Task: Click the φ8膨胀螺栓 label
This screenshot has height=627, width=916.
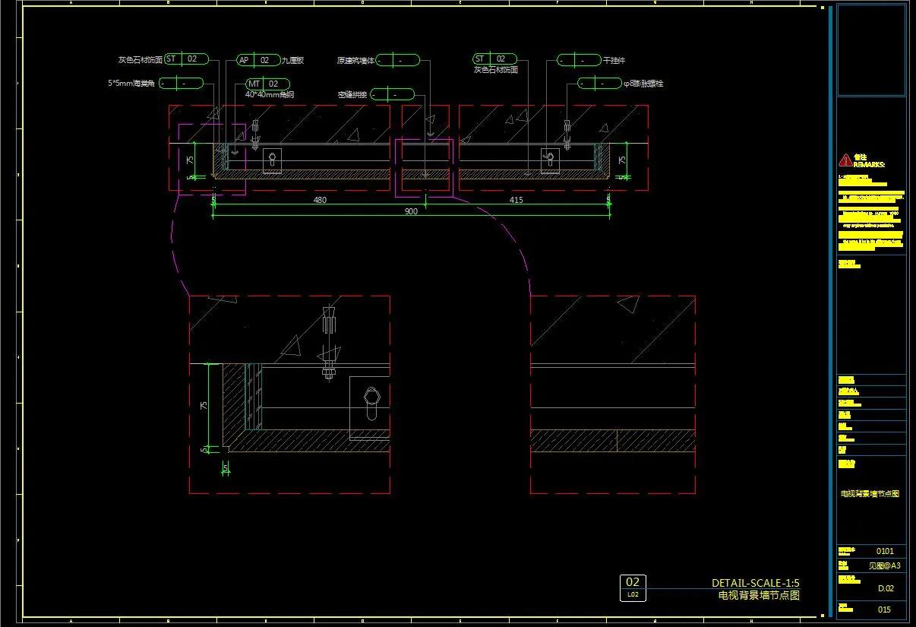Action: (x=643, y=83)
